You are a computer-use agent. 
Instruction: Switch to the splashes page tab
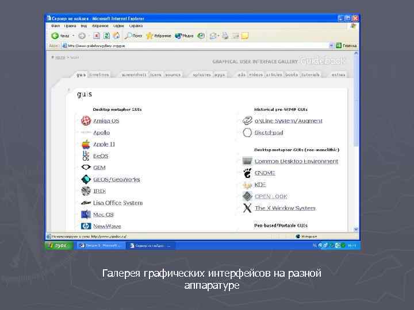tap(202, 75)
